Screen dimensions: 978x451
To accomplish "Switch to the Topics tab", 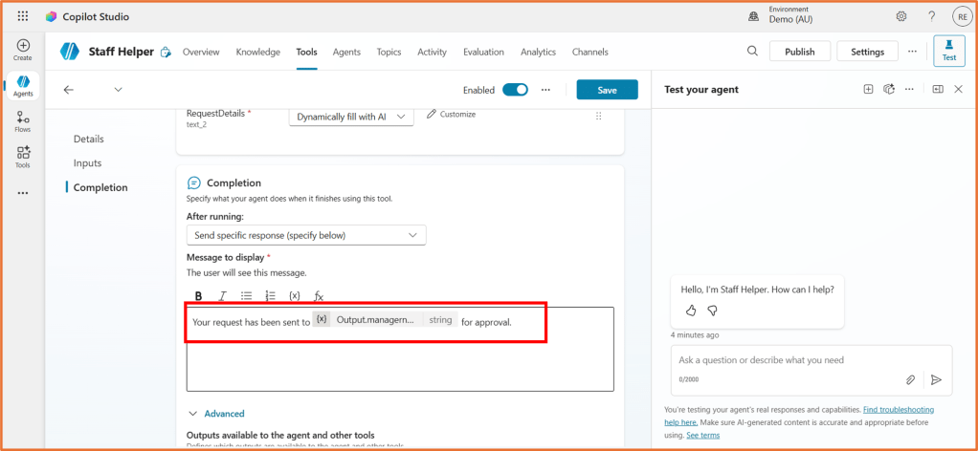I will point(389,52).
